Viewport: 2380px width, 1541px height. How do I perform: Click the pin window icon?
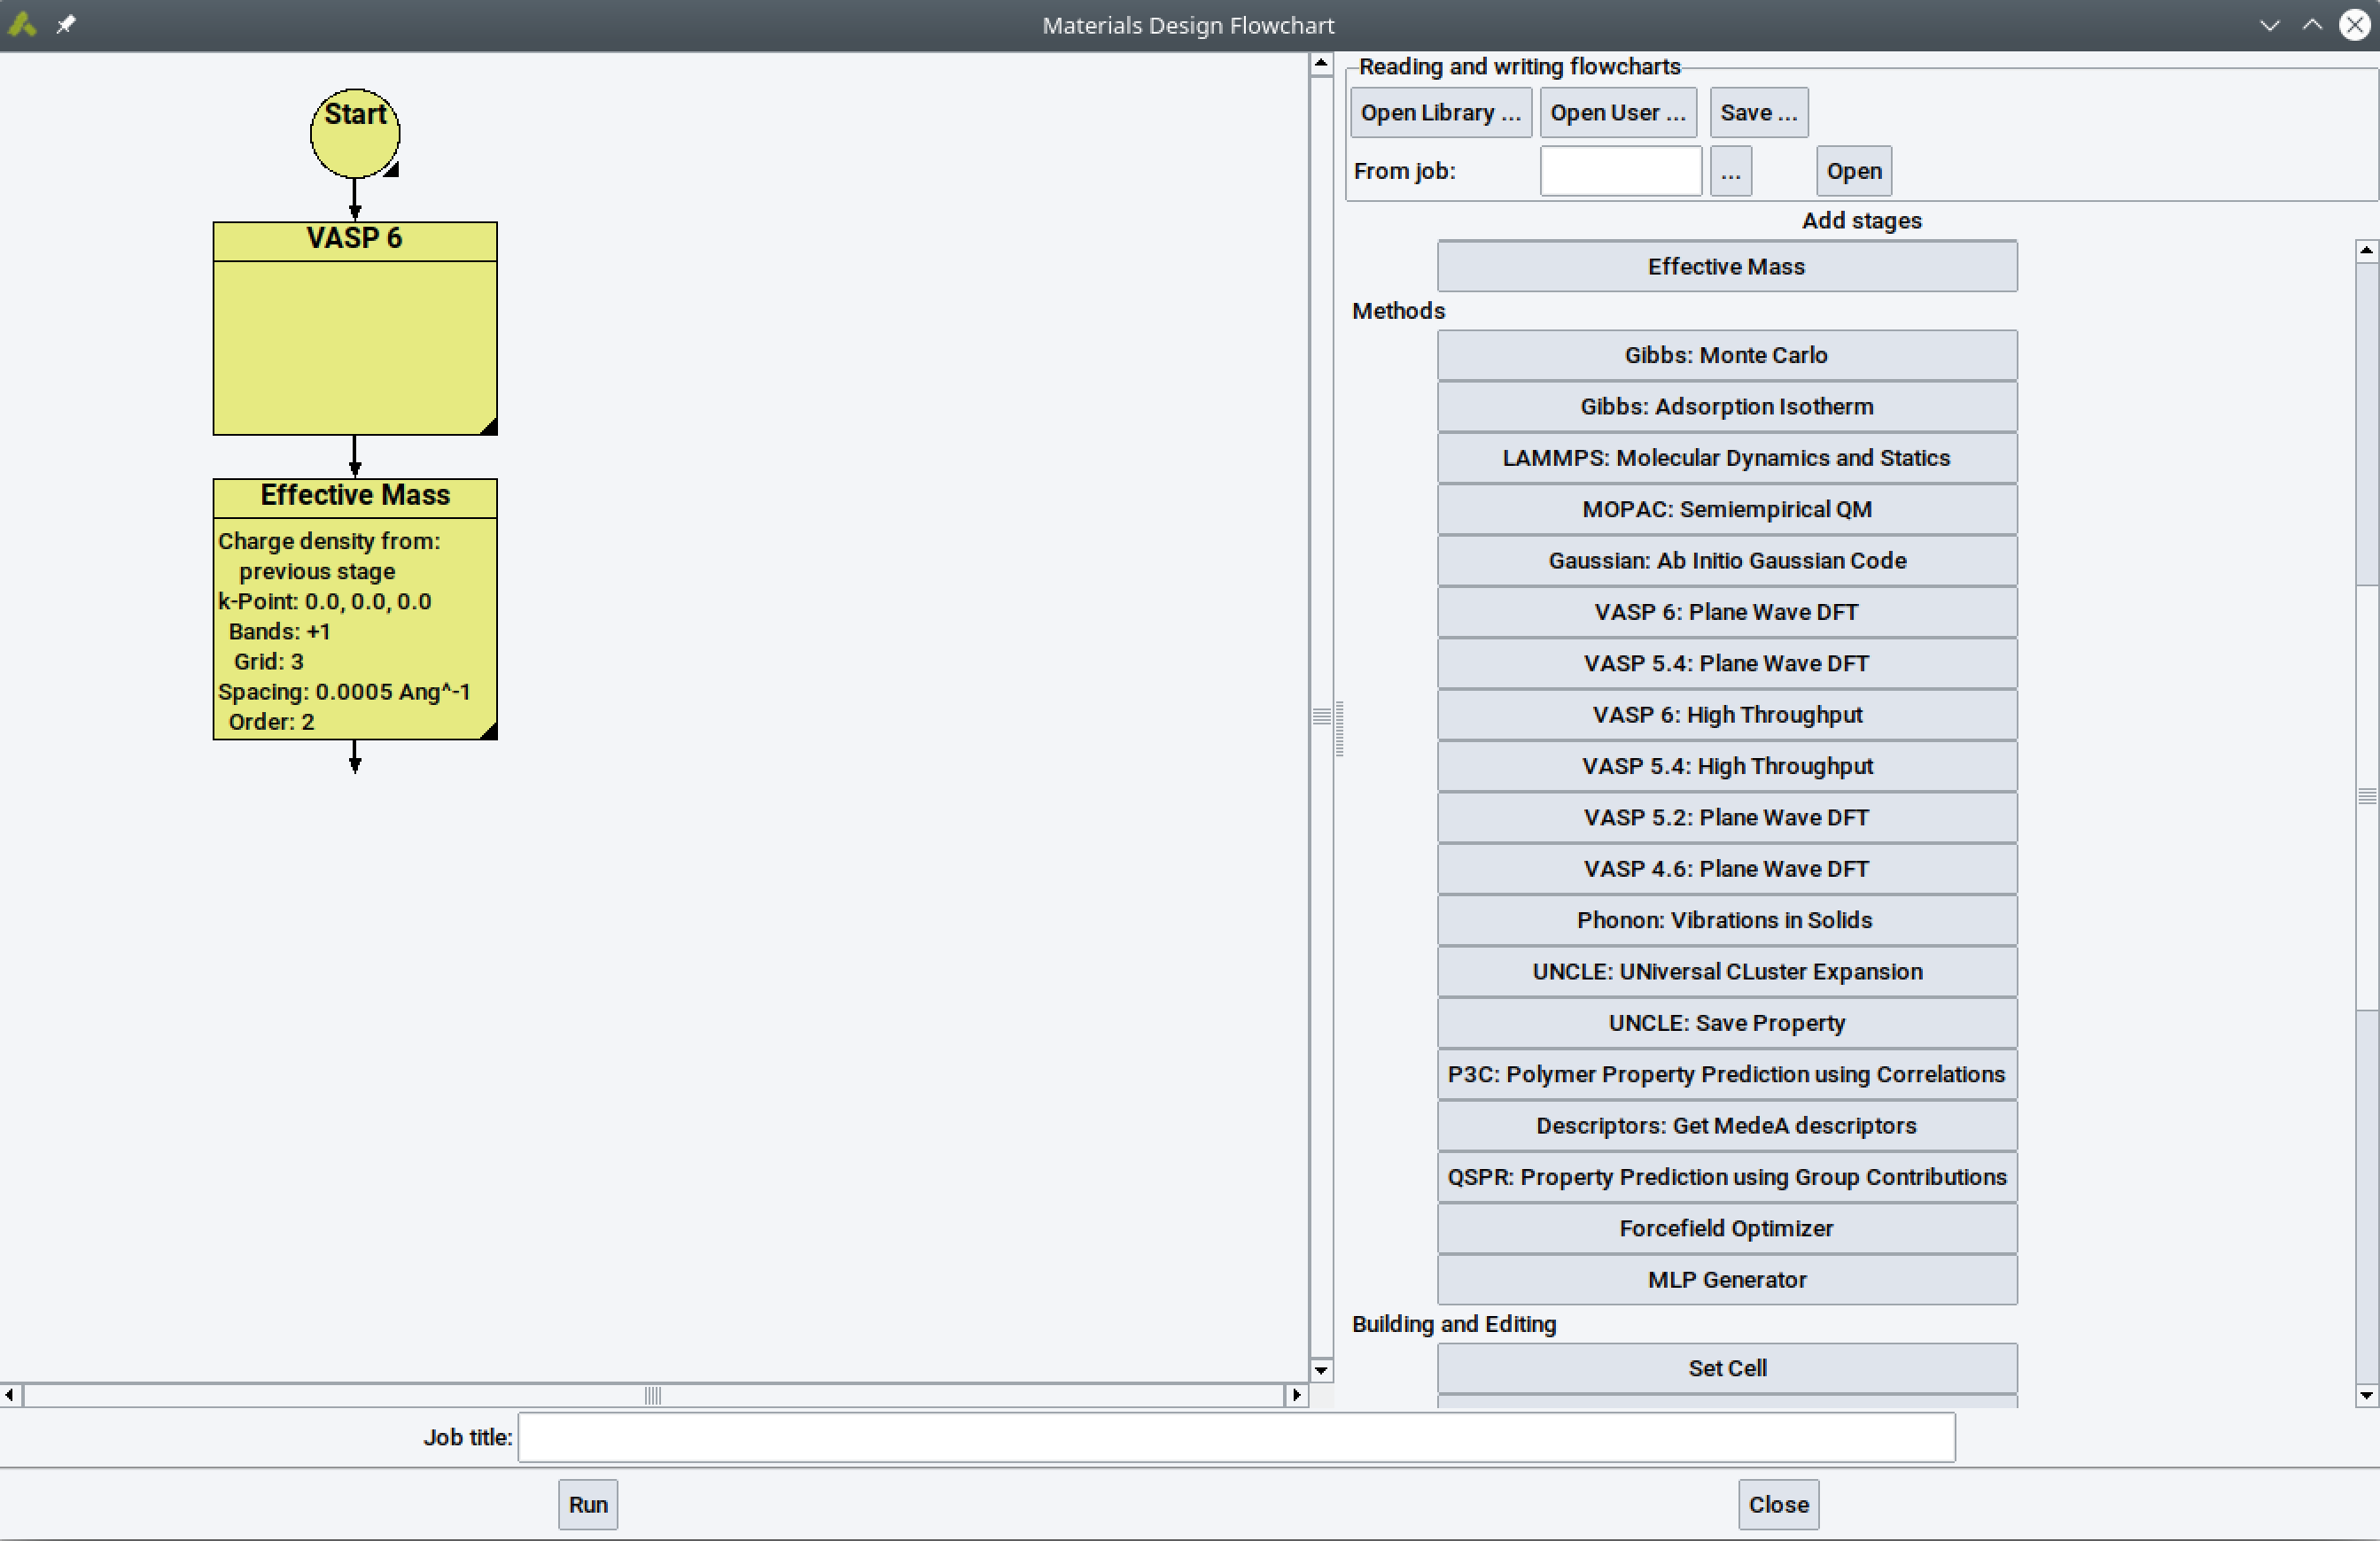(66, 24)
